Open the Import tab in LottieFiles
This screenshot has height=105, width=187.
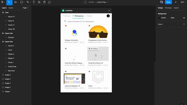[x=89, y=16]
